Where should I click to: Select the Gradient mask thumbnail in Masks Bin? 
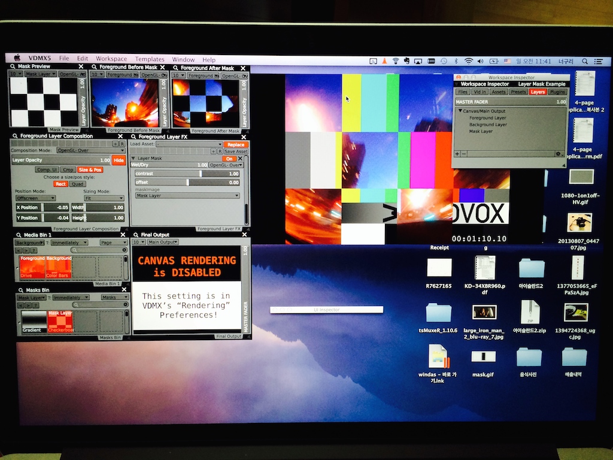34,322
